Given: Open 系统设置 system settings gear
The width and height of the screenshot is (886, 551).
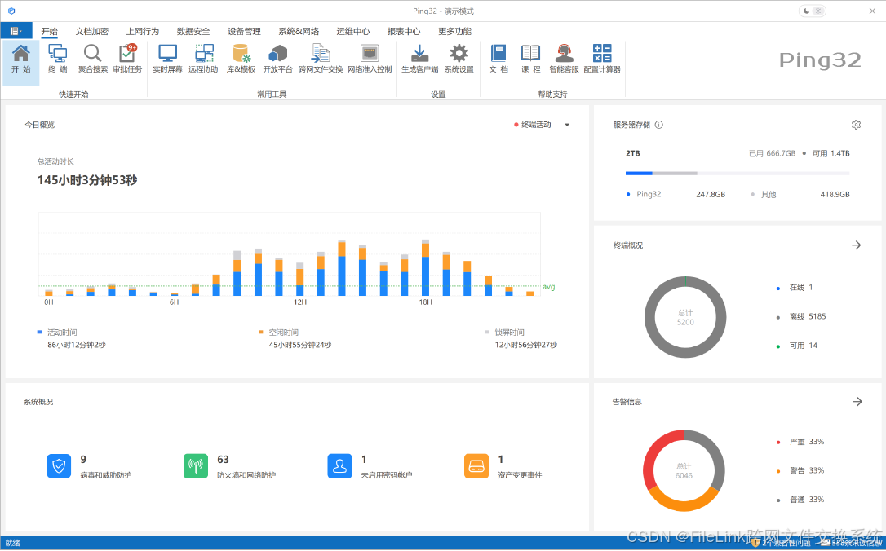Looking at the screenshot, I should click(x=459, y=59).
